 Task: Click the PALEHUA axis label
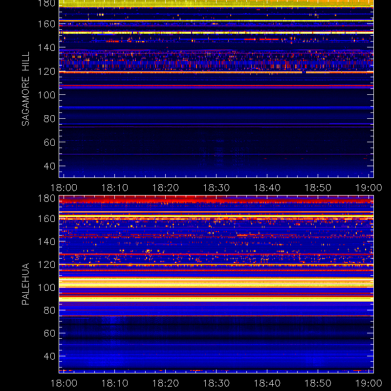pyautogui.click(x=26, y=284)
